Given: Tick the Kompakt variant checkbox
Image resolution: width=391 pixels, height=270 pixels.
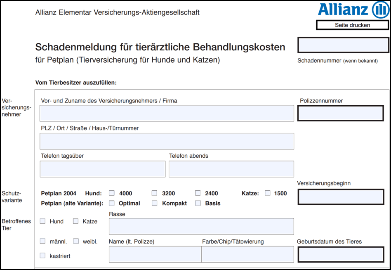Looking at the screenshot, I should pos(155,203).
